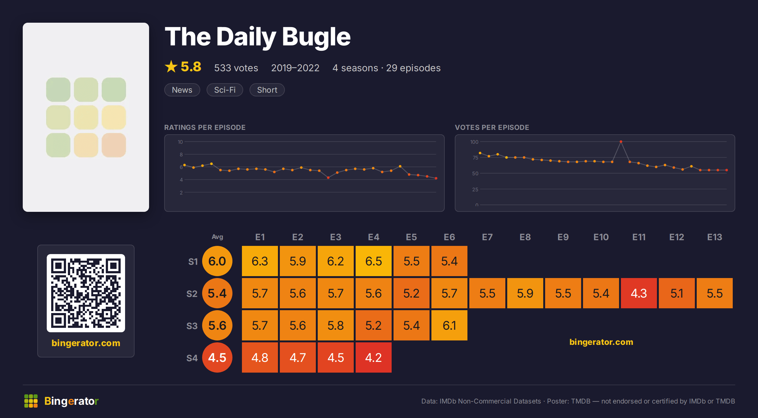Viewport: 758px width, 418px height.
Task: Click the S1 E4 rating 6.5 cell
Action: coord(374,261)
